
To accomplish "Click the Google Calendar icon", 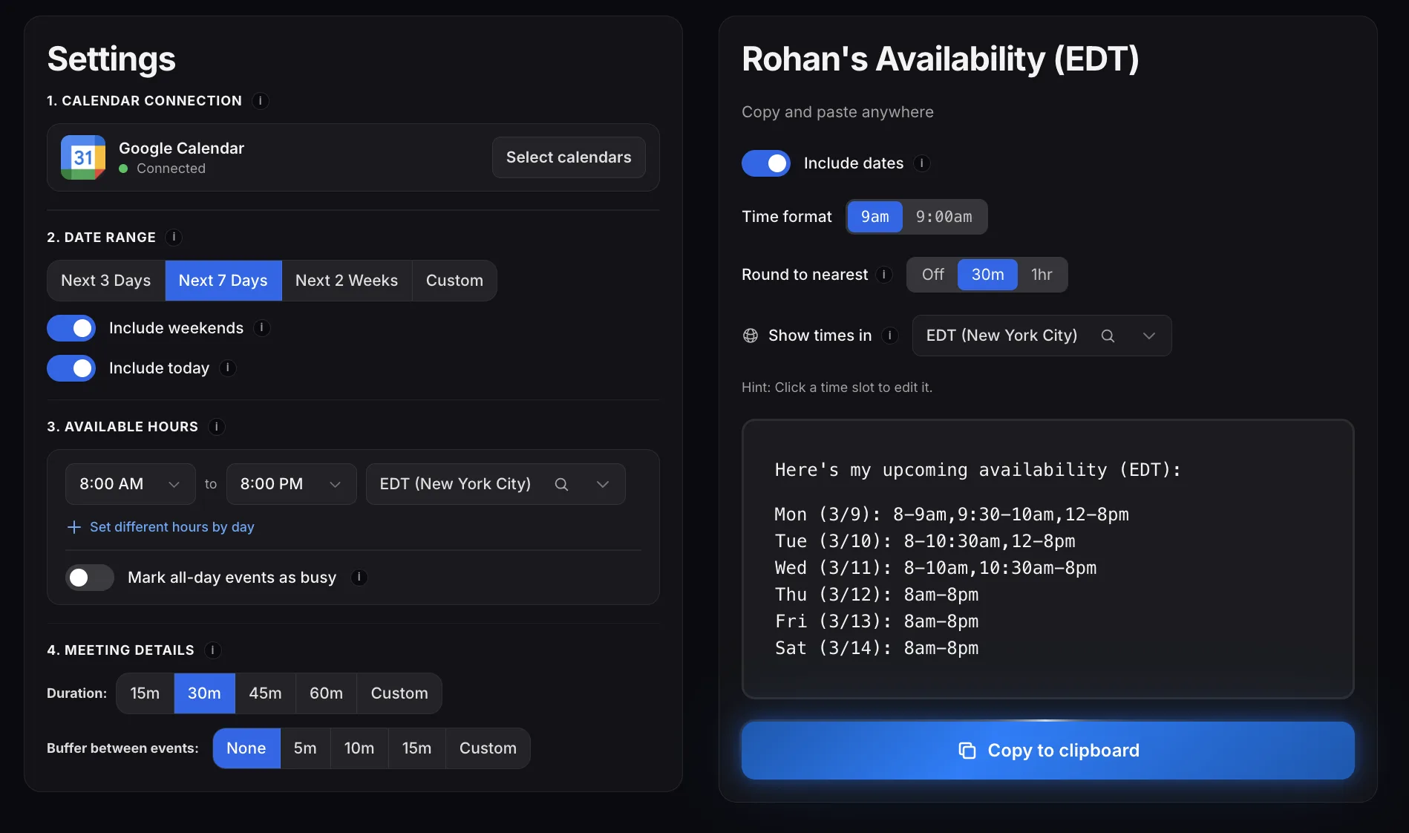I will [x=82, y=157].
